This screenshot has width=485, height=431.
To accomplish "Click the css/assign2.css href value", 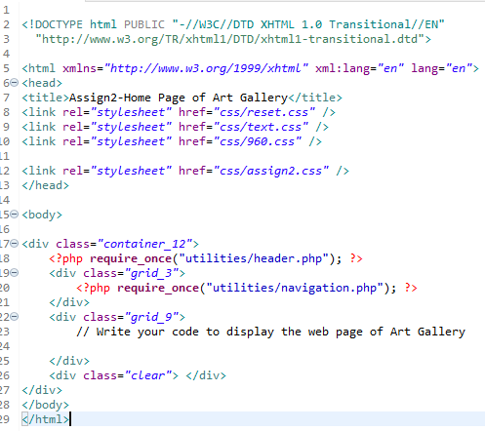I will [x=271, y=171].
